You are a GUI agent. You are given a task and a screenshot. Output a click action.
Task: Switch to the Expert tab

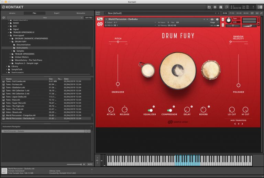pyautogui.click(x=57, y=13)
